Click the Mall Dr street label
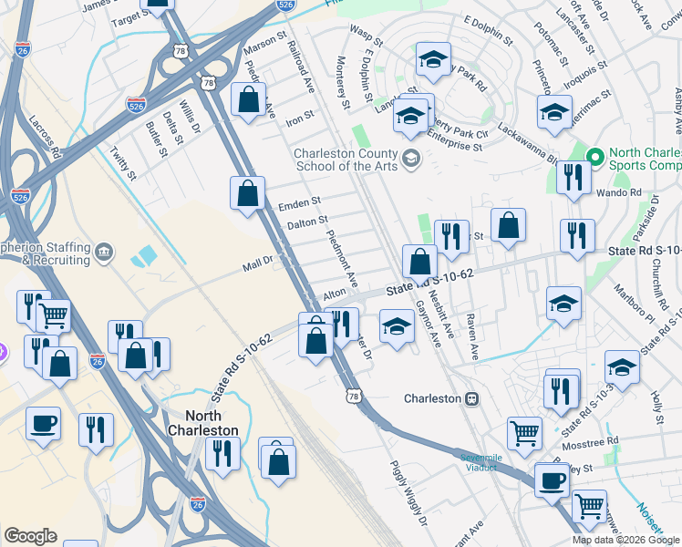 257,263
